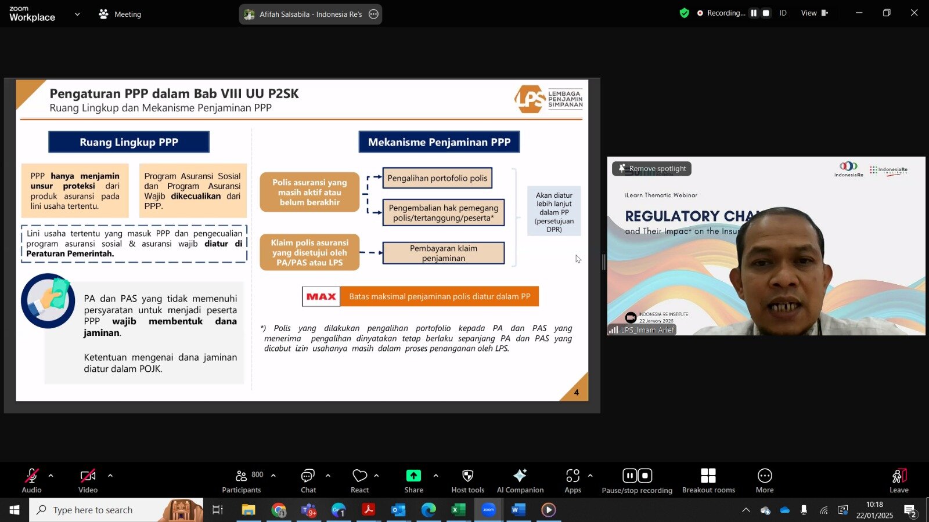Open the clock showing 10:18

pyautogui.click(x=874, y=510)
